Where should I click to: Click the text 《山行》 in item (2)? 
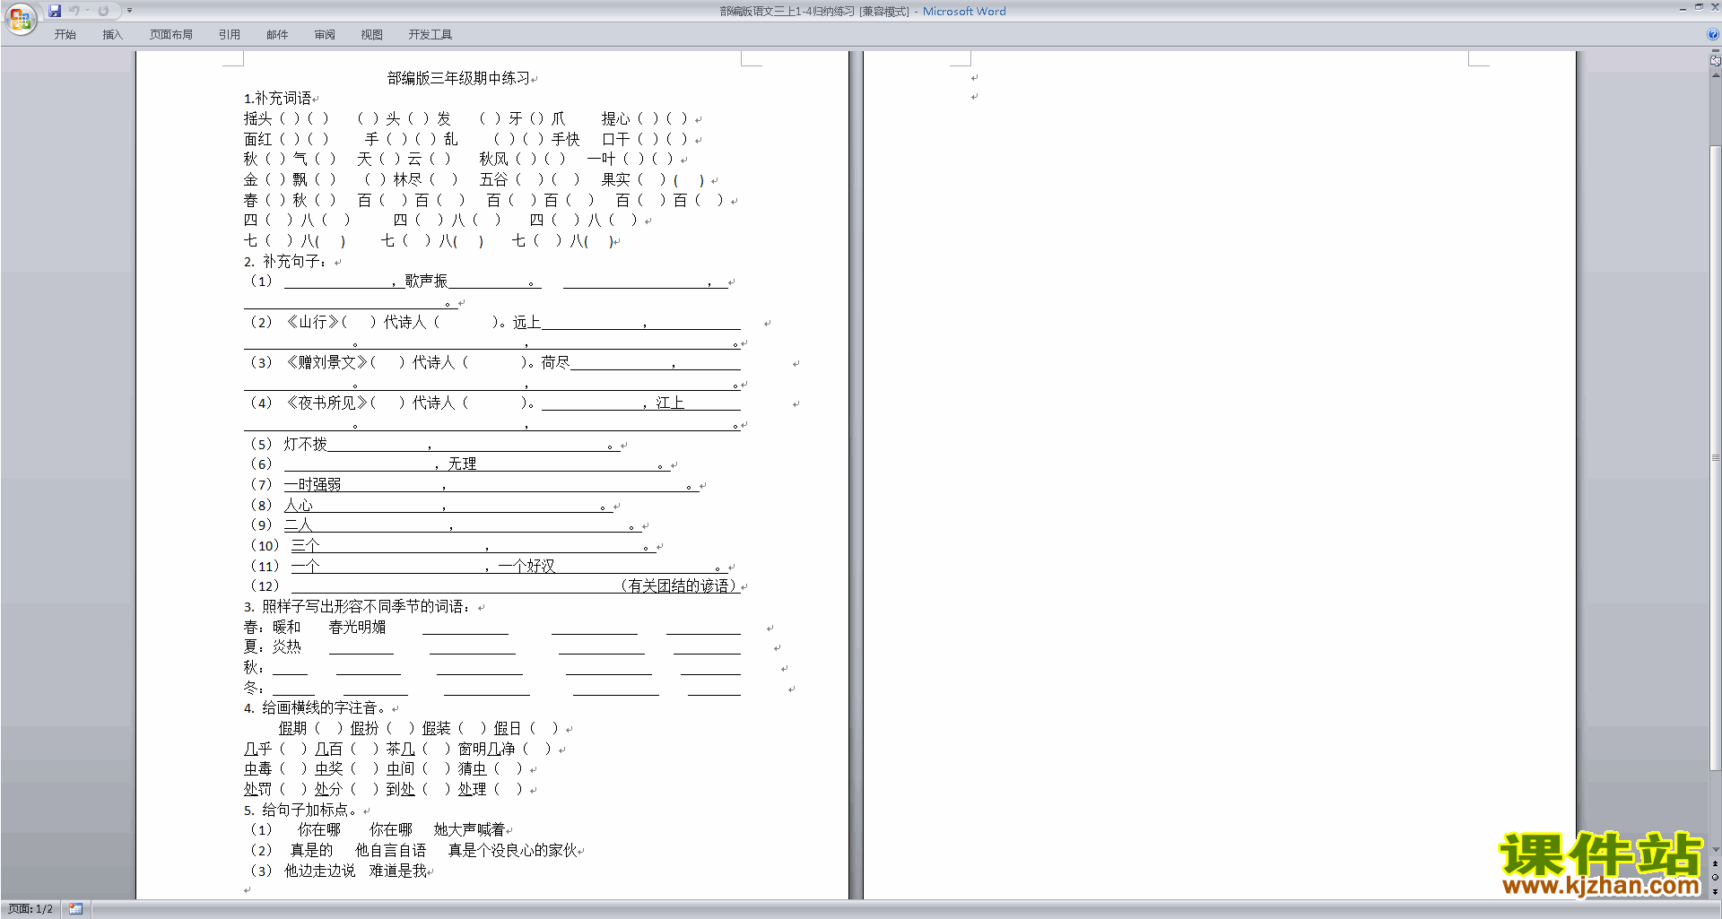tap(312, 322)
